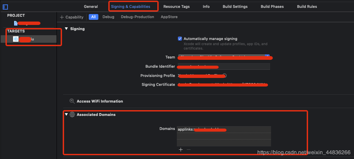Collapse the Signing section
Screen dimensions: 354x159
66,29
